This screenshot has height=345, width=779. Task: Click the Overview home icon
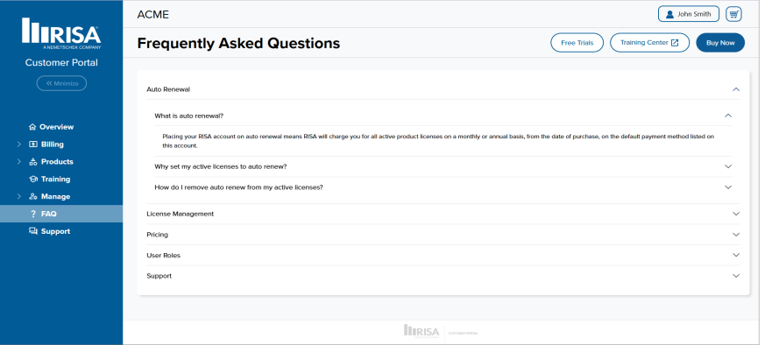pos(32,127)
